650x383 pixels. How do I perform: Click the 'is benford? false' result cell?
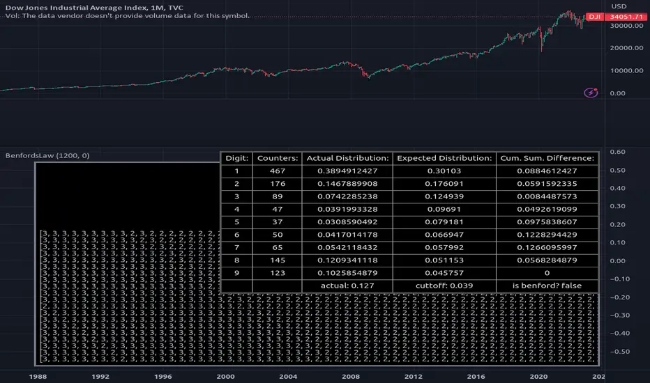click(547, 286)
